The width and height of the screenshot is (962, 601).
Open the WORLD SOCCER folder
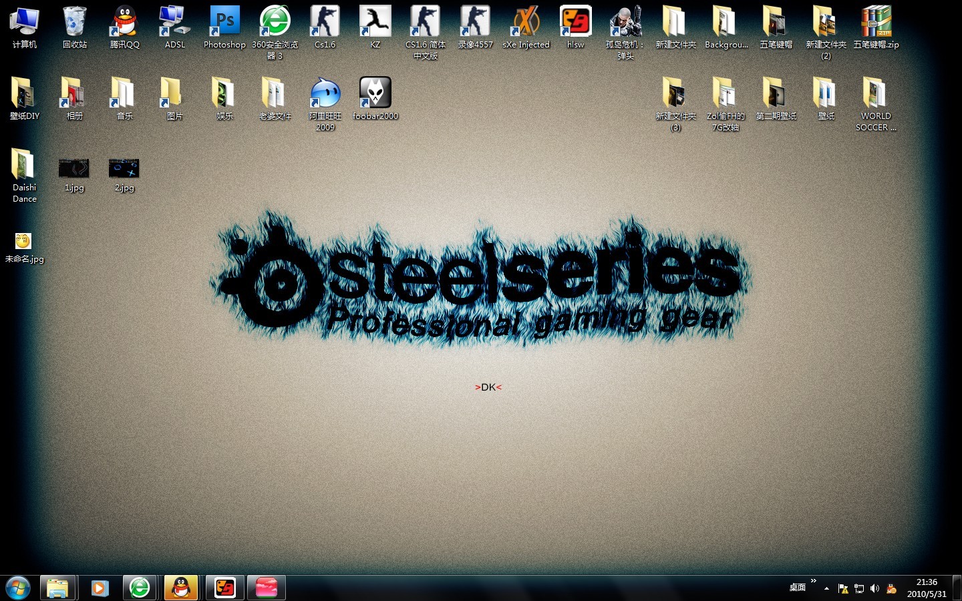876,104
